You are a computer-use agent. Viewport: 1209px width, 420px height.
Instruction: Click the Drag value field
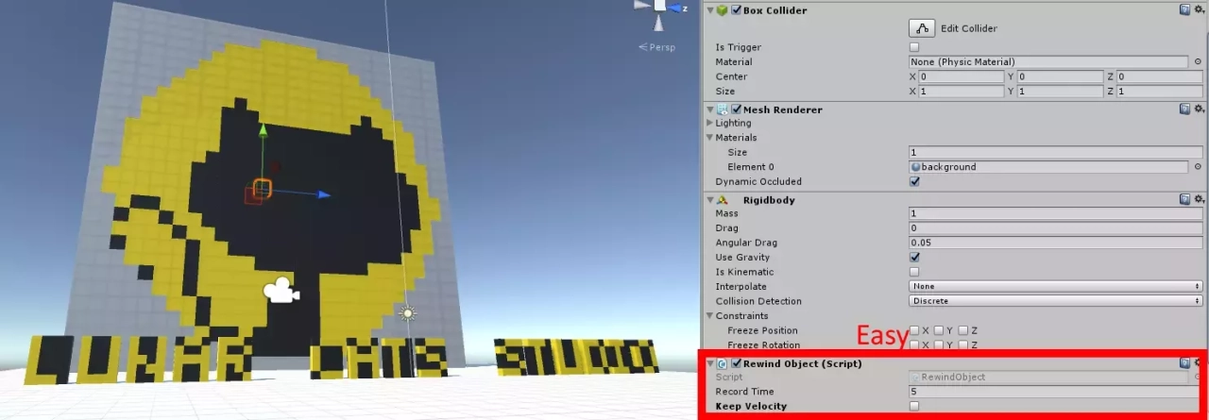1056,228
